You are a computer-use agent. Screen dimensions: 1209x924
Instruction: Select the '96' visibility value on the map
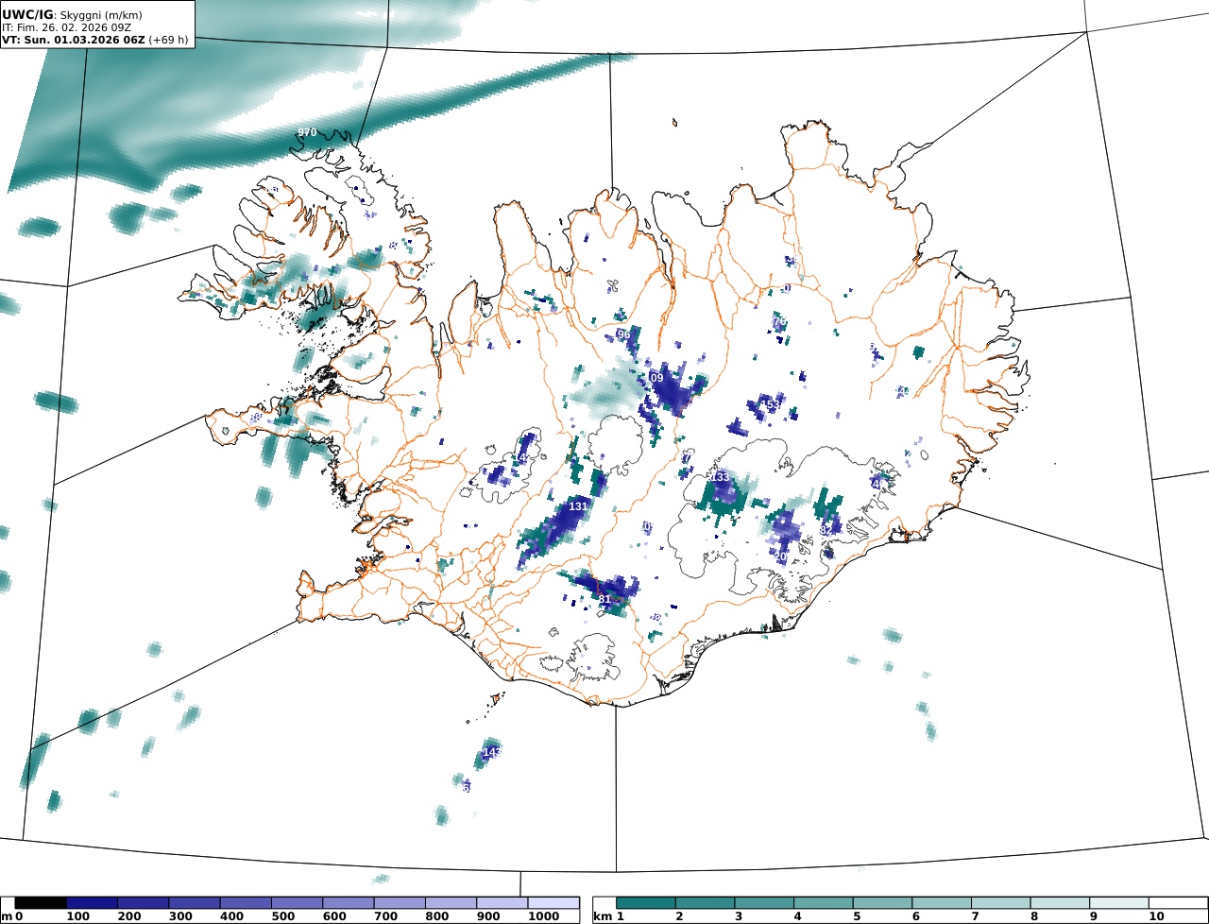pyautogui.click(x=623, y=334)
